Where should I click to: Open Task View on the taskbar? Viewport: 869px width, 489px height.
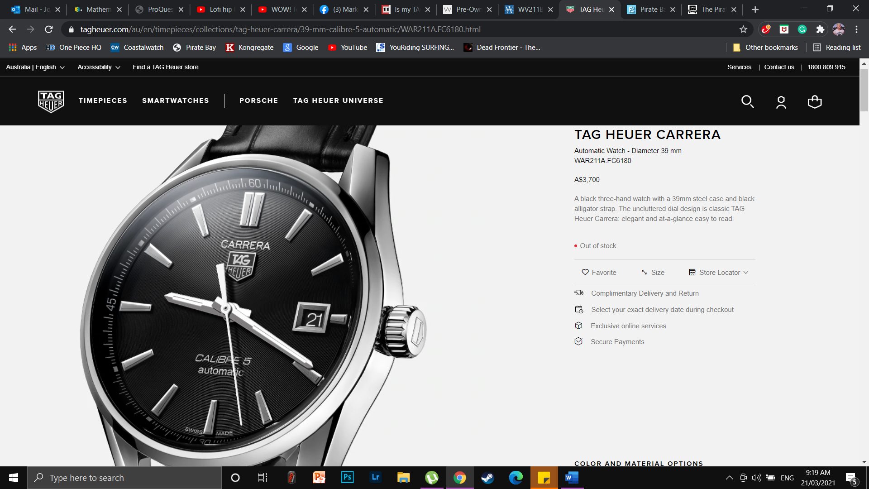[263, 478]
